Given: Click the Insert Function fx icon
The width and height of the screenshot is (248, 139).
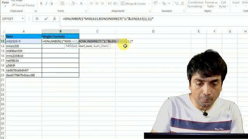Looking at the screenshot, I should coord(55,19).
